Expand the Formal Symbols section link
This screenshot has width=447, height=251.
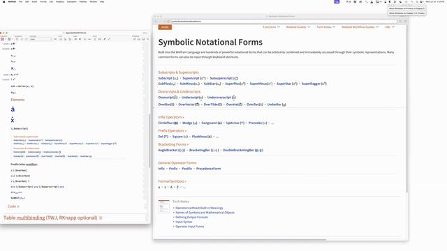[x=173, y=181]
